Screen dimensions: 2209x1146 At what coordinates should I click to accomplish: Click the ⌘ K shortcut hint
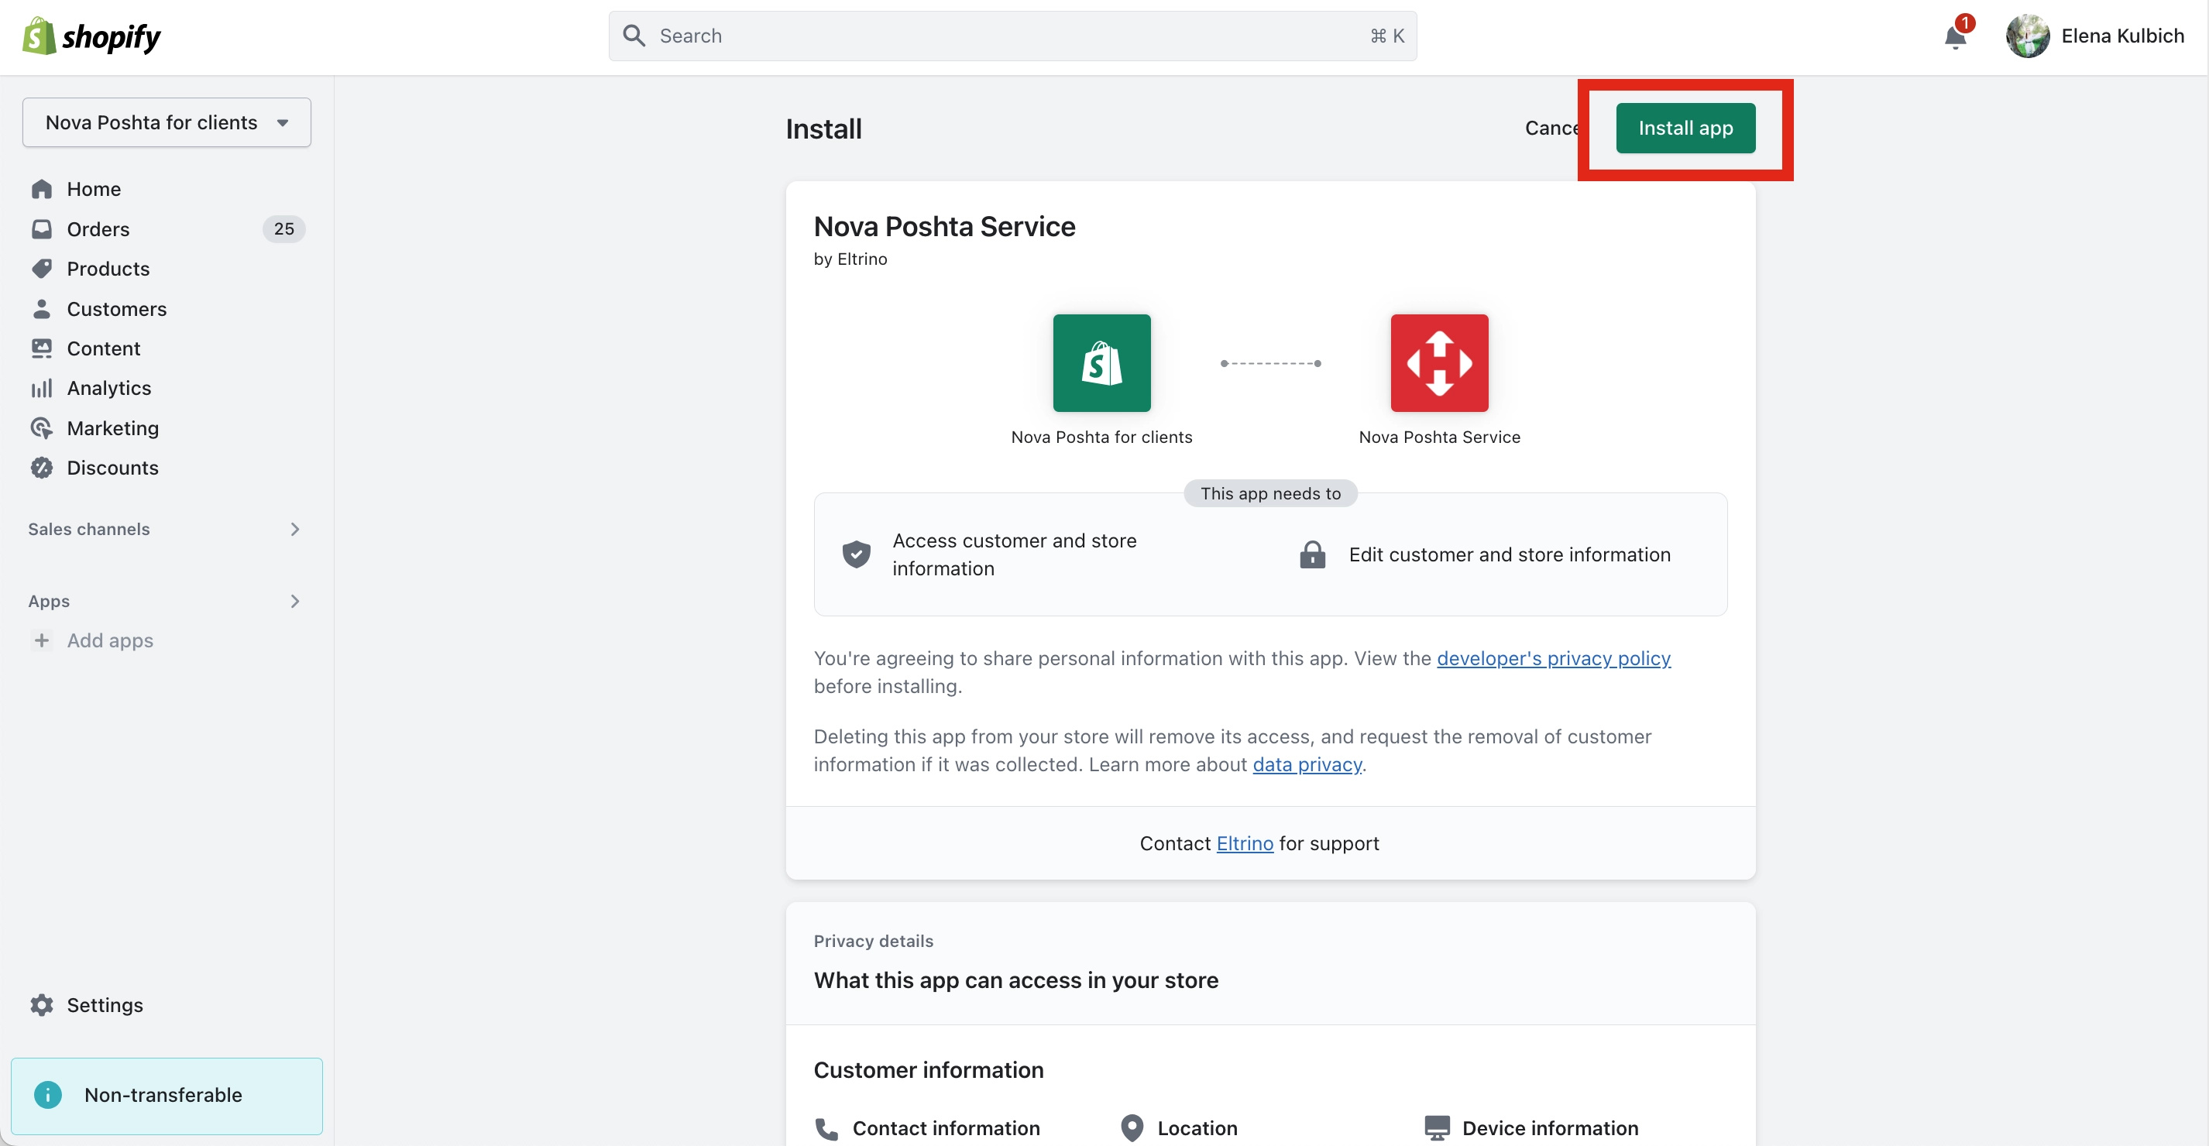click(x=1386, y=36)
